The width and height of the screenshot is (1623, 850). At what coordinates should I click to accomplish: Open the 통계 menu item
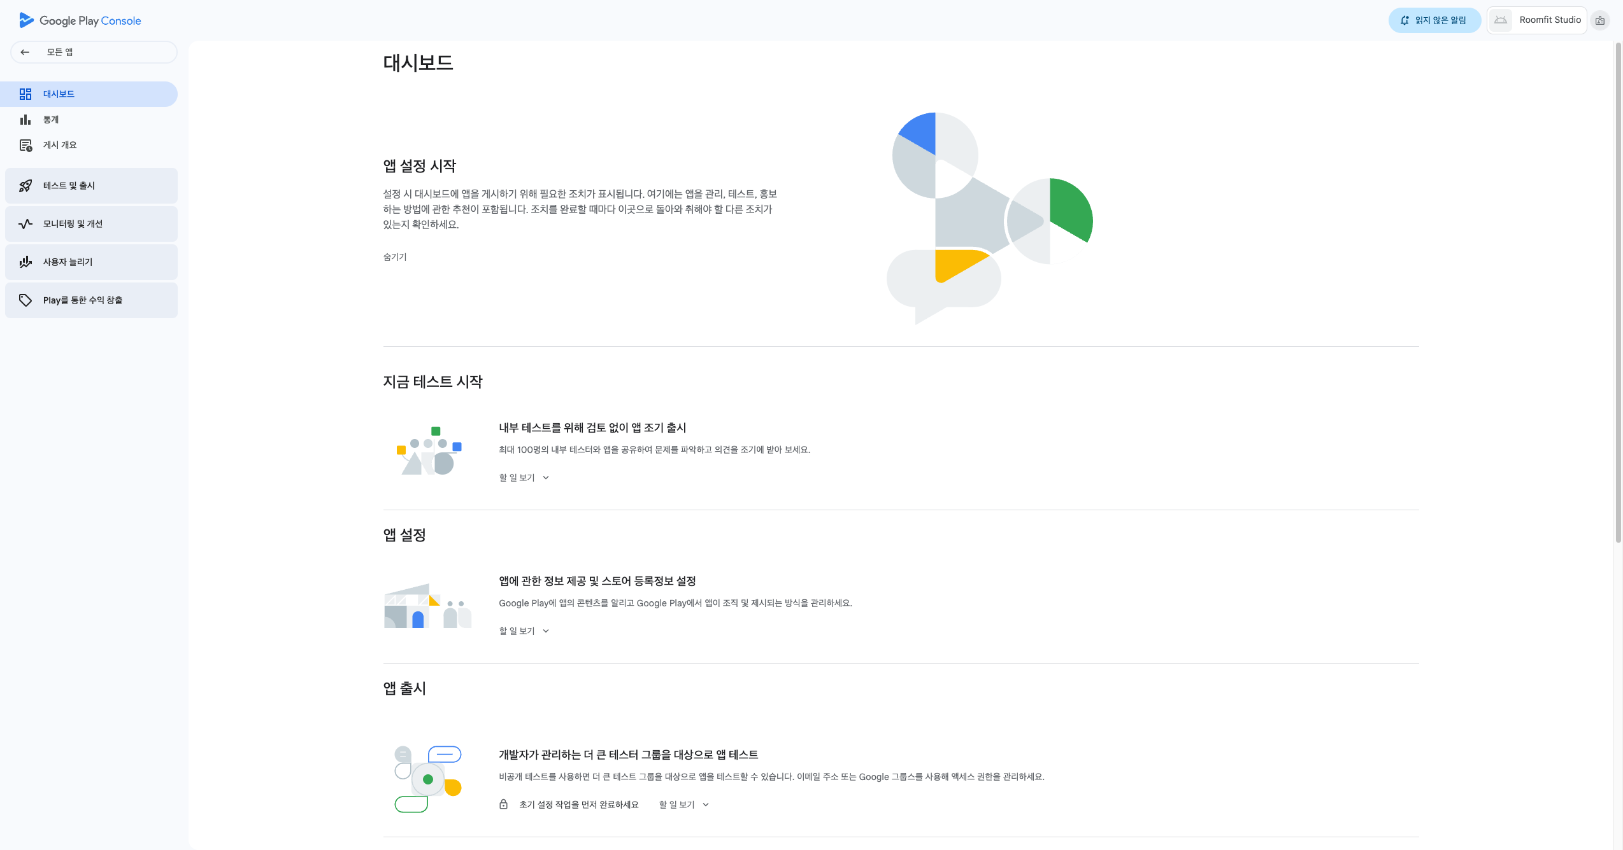(51, 120)
